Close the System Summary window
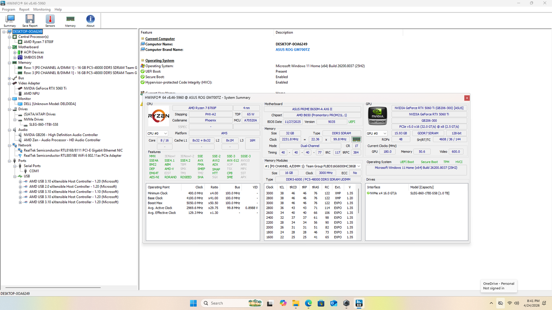Image resolution: width=552 pixels, height=310 pixels. click(x=467, y=98)
